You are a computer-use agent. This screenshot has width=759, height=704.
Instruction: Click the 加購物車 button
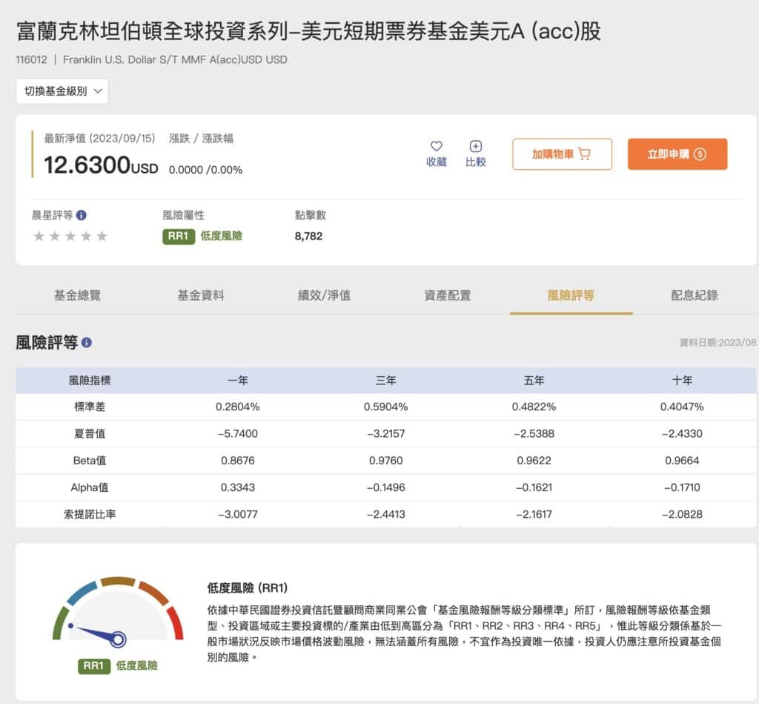[x=562, y=154]
